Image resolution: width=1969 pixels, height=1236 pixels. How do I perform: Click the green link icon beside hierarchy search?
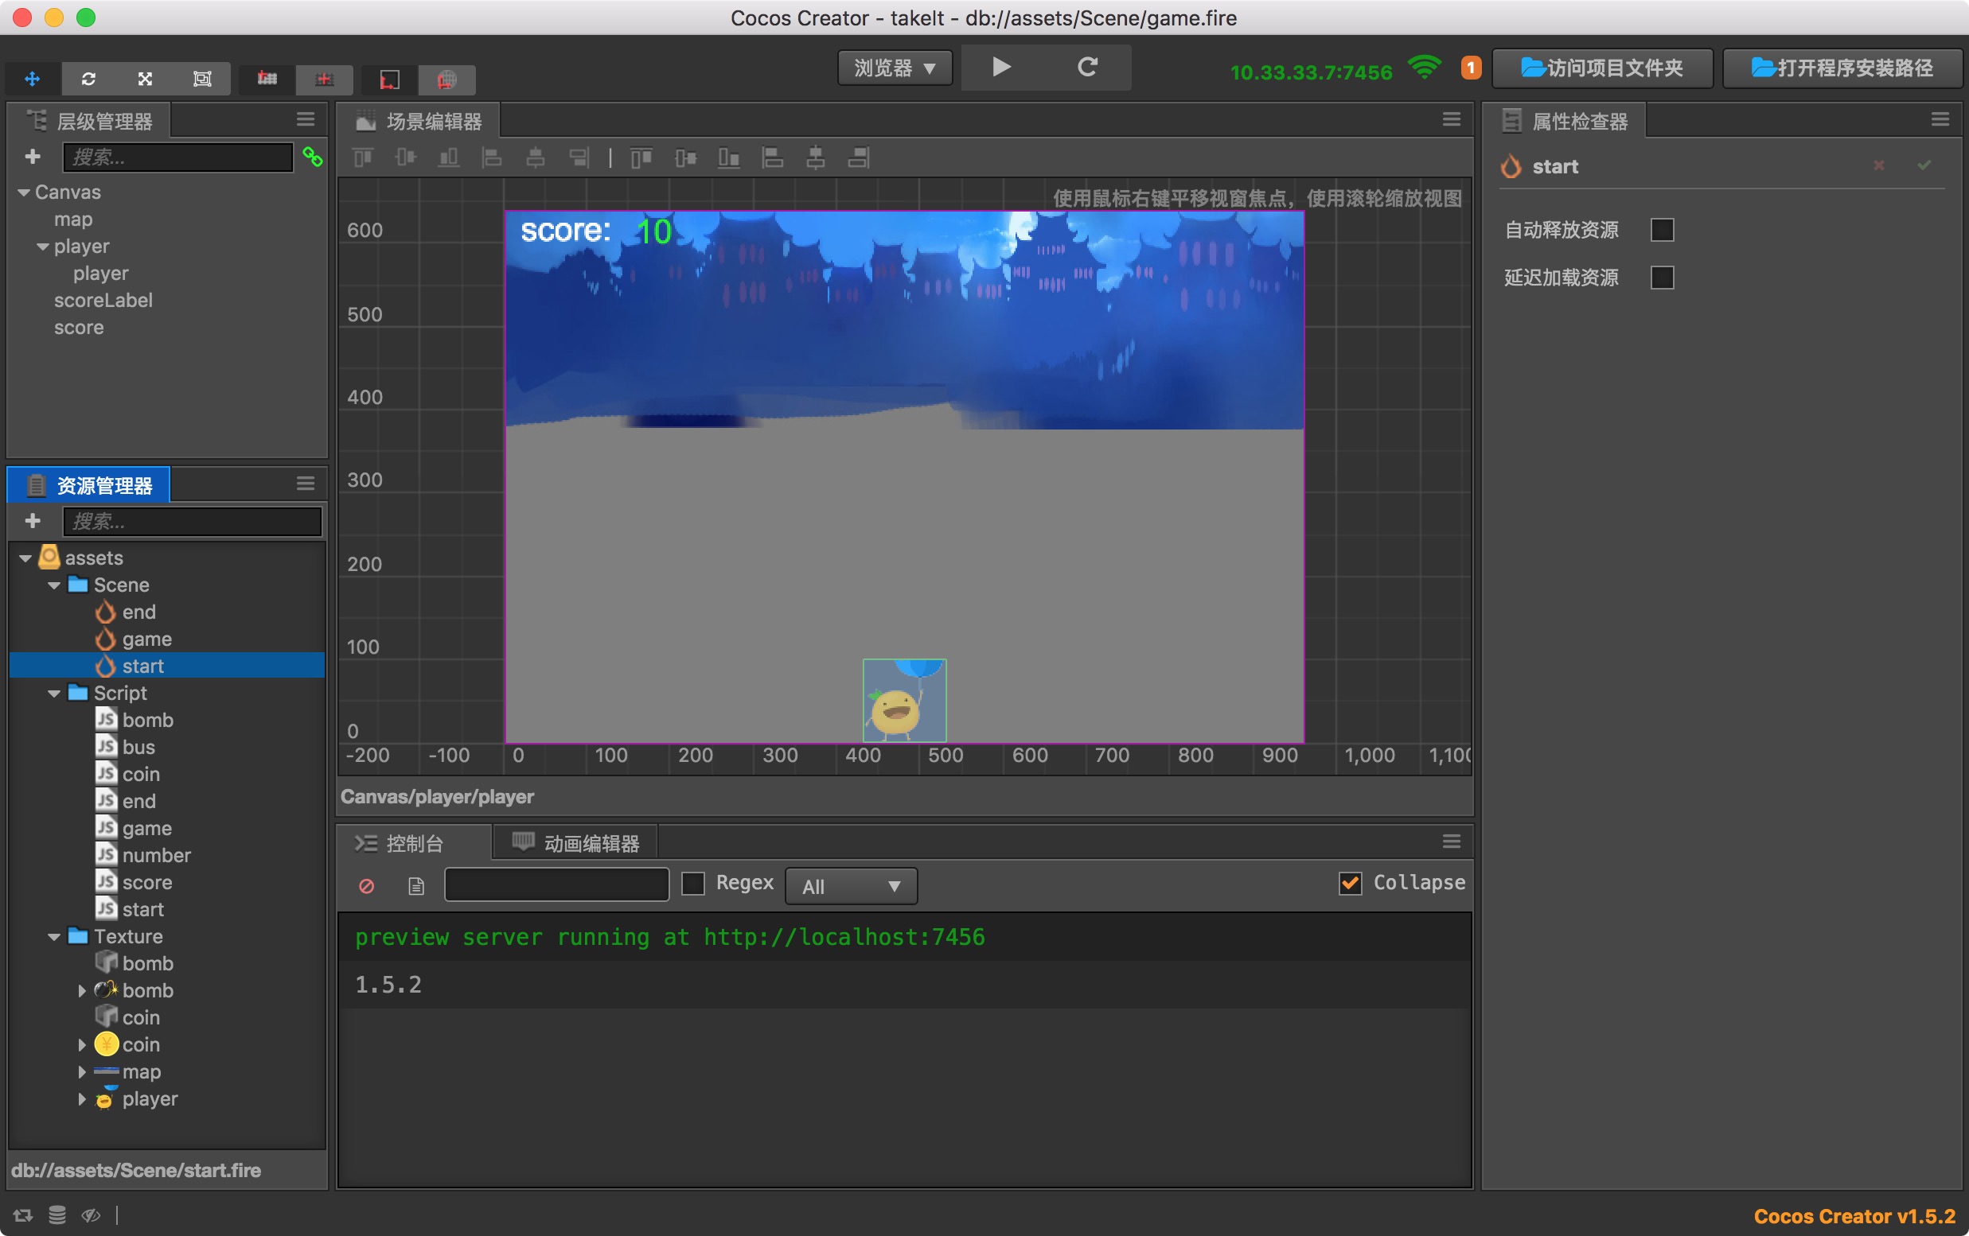pyautogui.click(x=312, y=156)
